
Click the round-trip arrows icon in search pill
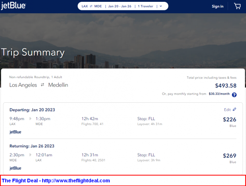[x=91, y=6]
